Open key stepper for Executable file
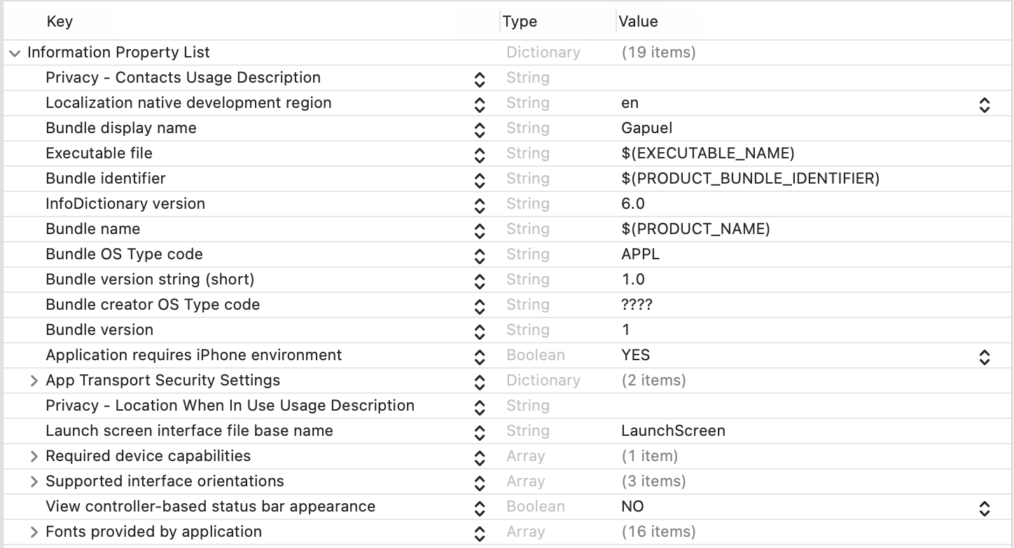Screen dimensions: 1014x548 (480, 155)
